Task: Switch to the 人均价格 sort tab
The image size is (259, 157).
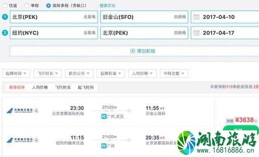Action: point(40,87)
